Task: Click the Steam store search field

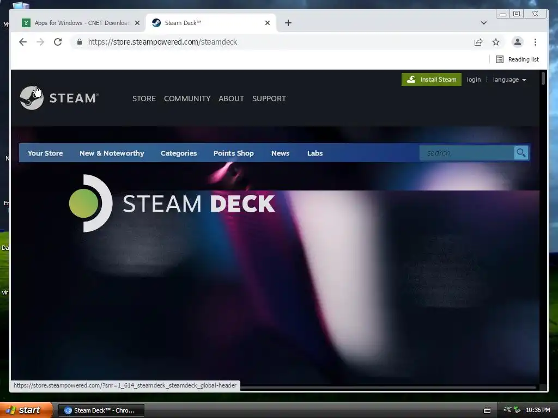Action: (466, 153)
